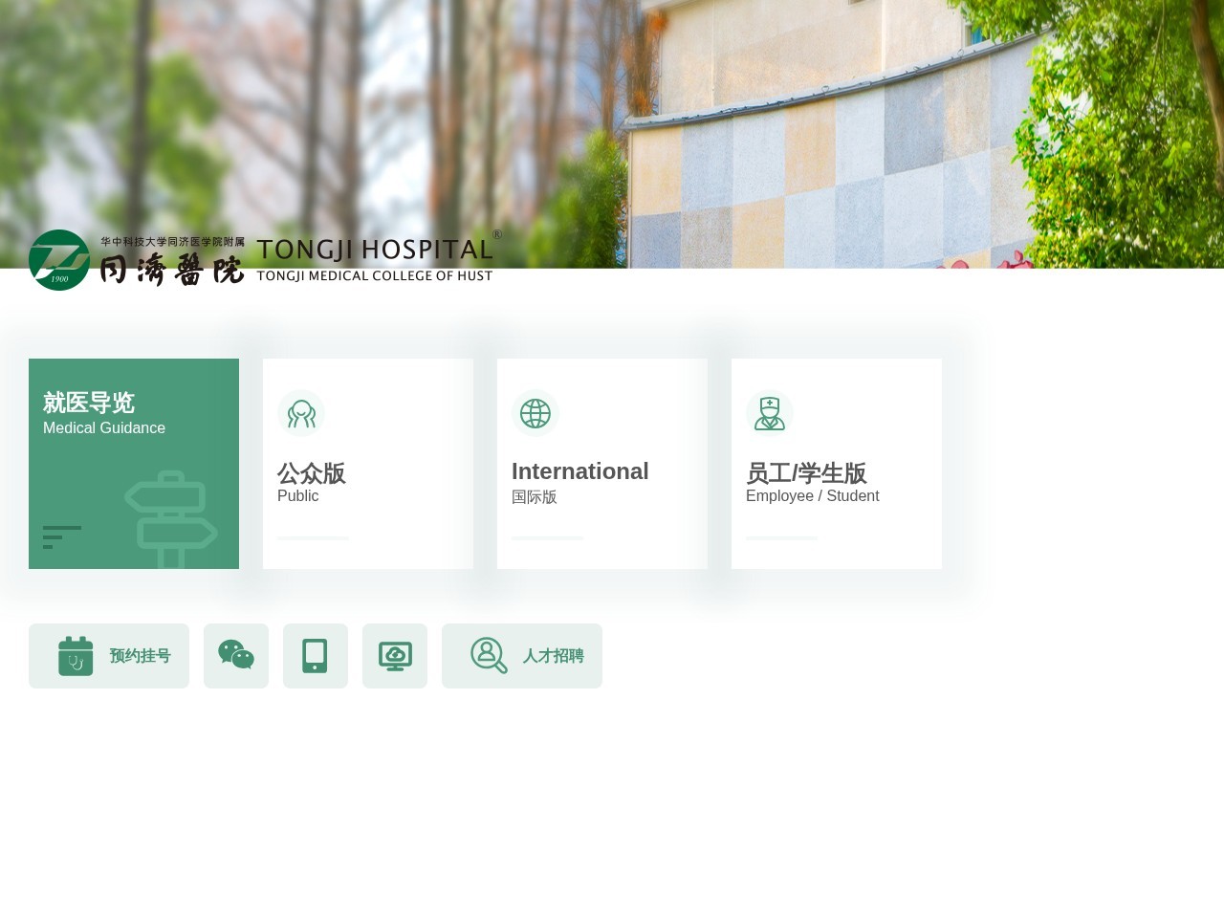Click the monitor with cloud icon
1224x918 pixels.
click(395, 656)
